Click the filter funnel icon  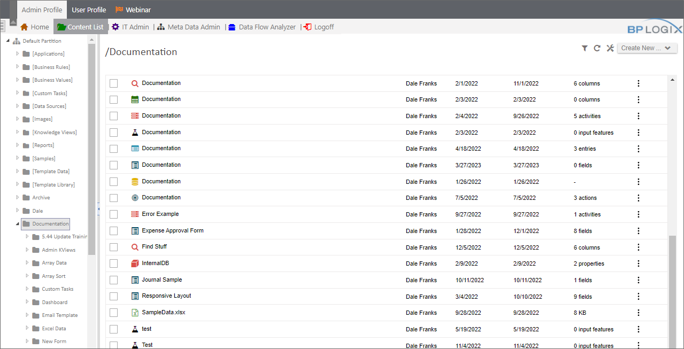click(585, 48)
